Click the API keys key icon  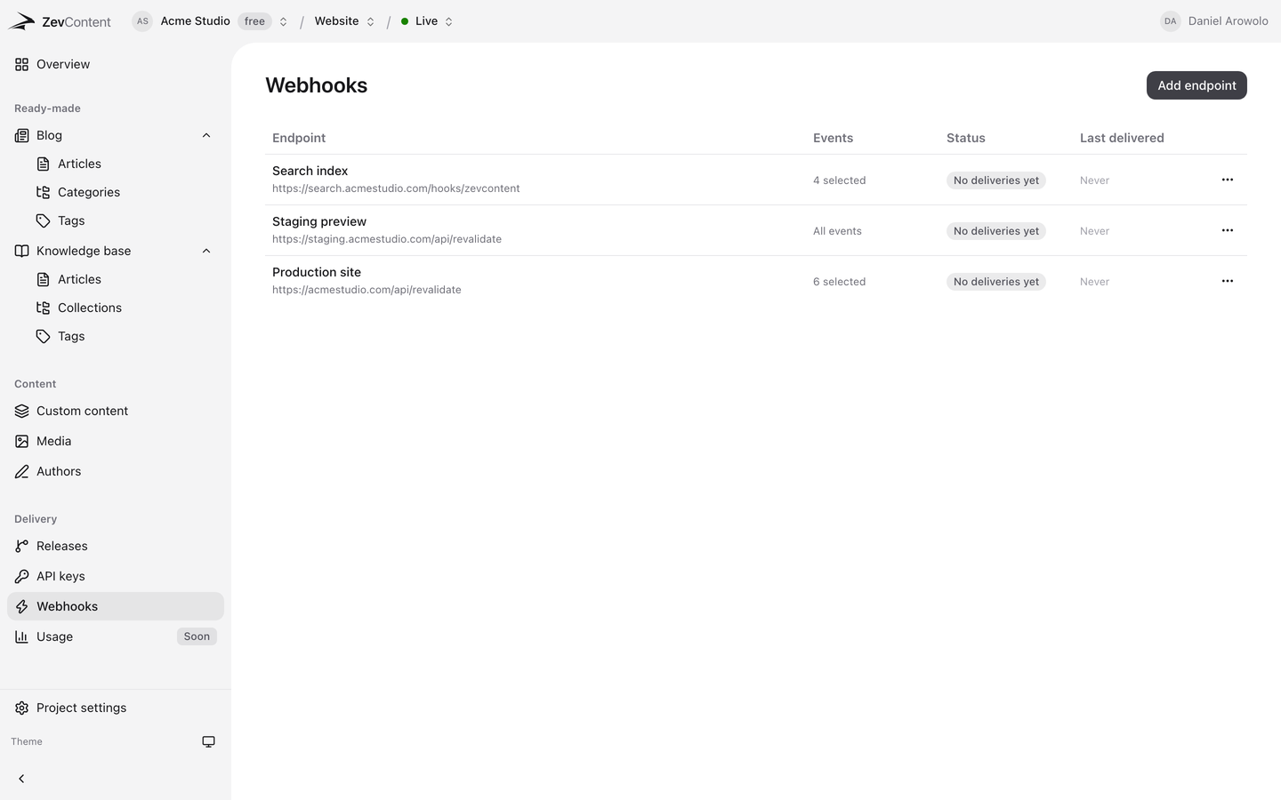click(x=21, y=576)
